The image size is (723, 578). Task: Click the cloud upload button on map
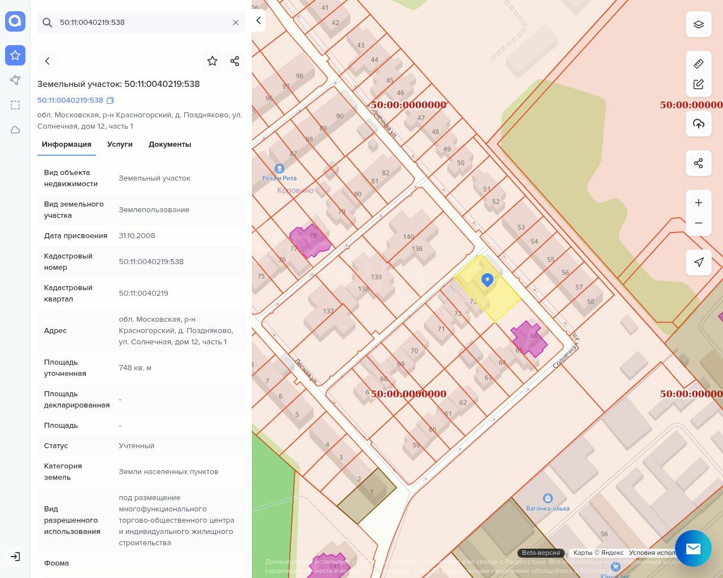[x=699, y=124]
